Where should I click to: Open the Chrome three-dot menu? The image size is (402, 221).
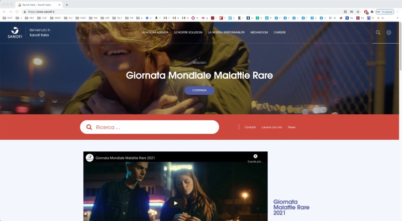tap(398, 12)
